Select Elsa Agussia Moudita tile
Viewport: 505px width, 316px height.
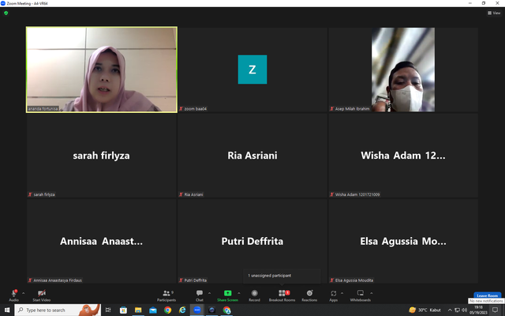coord(403,241)
